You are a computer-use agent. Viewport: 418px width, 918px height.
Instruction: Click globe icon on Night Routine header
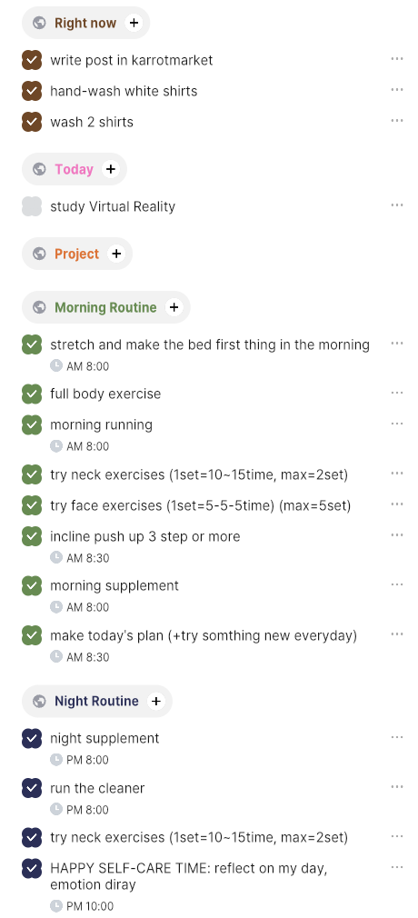pyautogui.click(x=39, y=701)
